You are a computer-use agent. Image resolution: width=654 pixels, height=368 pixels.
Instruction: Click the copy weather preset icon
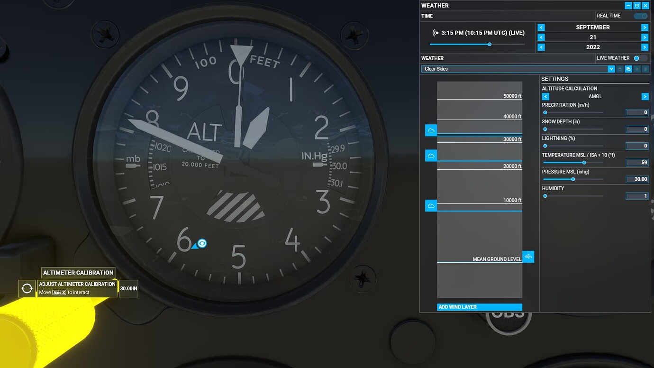[x=628, y=69]
